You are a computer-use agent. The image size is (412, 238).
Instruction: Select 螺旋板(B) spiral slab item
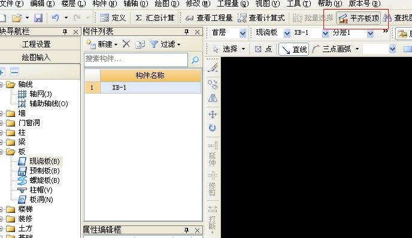coord(39,180)
